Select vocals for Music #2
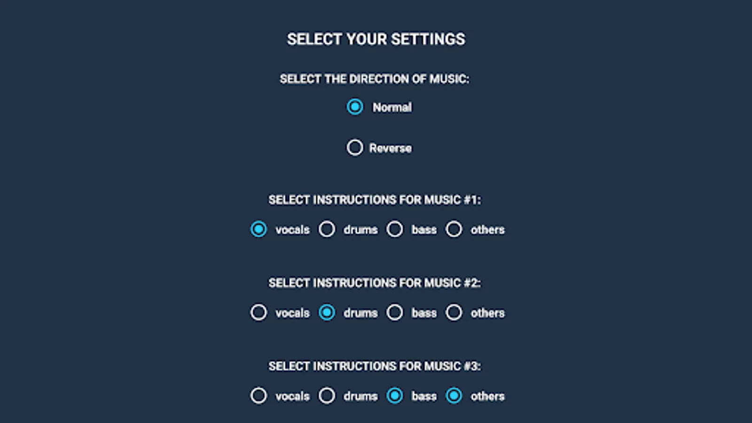 258,312
